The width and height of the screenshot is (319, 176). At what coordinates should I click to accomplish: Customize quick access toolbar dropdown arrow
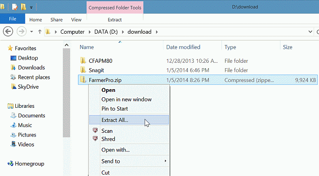[31, 8]
